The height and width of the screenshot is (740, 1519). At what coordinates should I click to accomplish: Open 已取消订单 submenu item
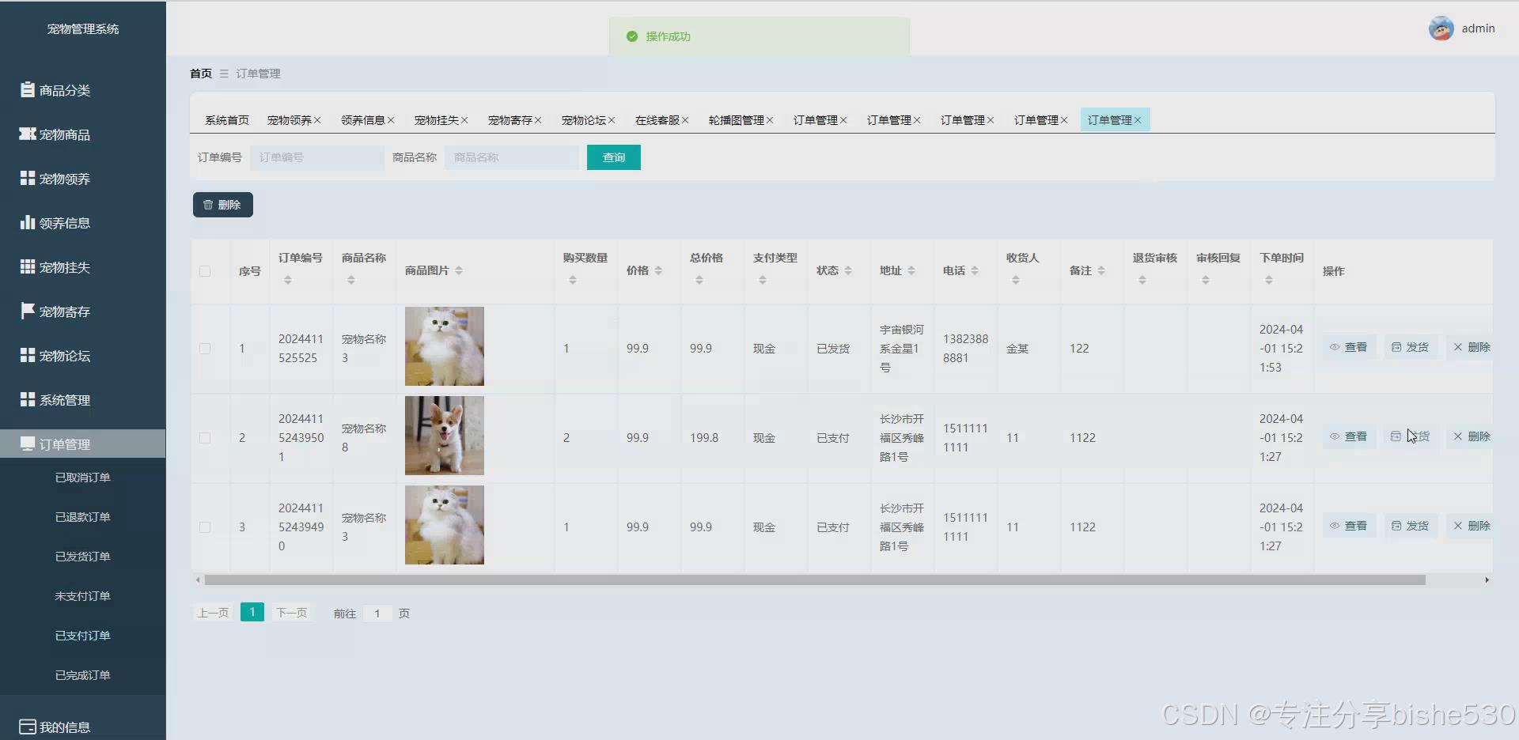(x=82, y=478)
